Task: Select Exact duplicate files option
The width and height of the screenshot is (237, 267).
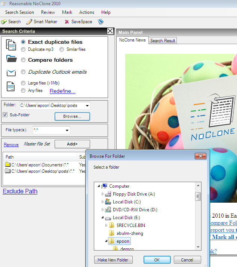Action: pos(23,42)
